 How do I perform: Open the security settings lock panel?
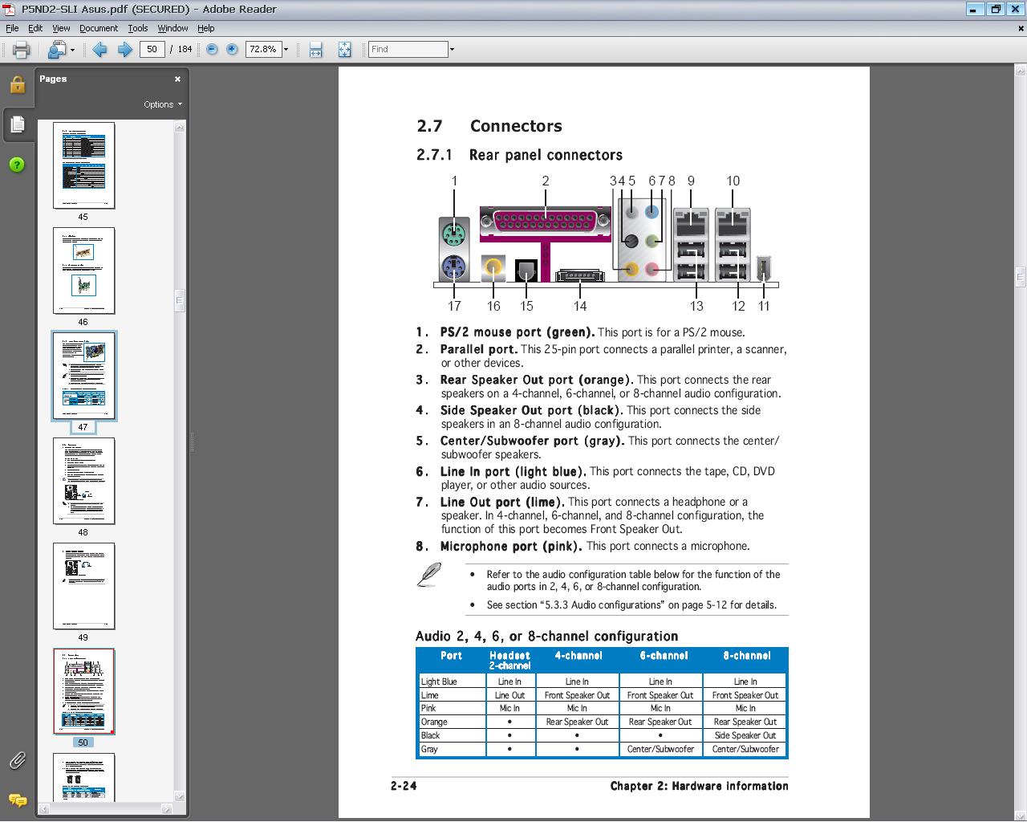tap(17, 85)
